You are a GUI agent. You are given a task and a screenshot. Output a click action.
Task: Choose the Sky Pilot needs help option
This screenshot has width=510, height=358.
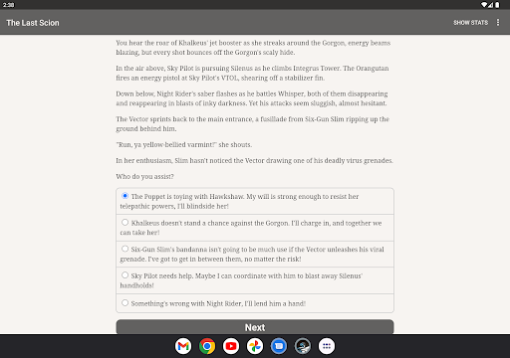(x=255, y=280)
